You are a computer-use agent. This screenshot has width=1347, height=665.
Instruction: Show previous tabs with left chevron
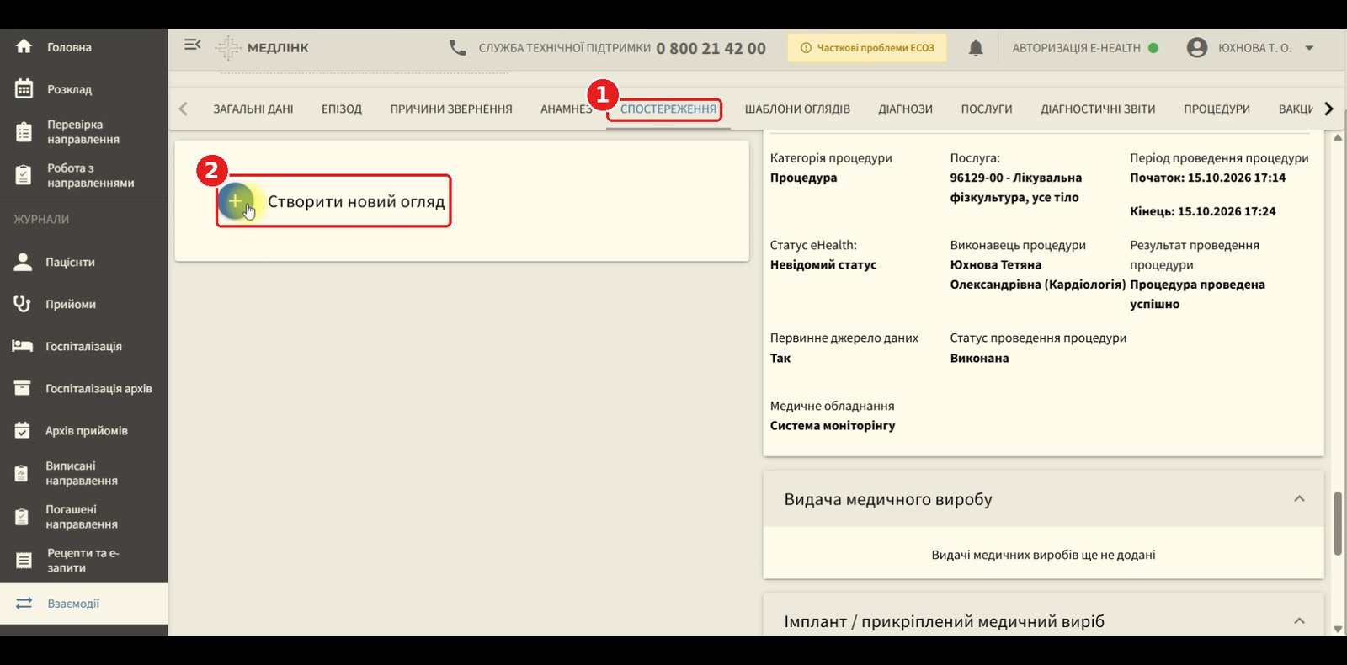point(184,109)
